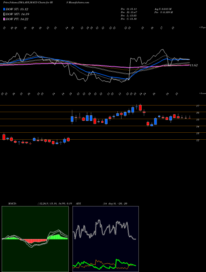
Task: Click the MACD panel title label
Action: click(x=12, y=204)
